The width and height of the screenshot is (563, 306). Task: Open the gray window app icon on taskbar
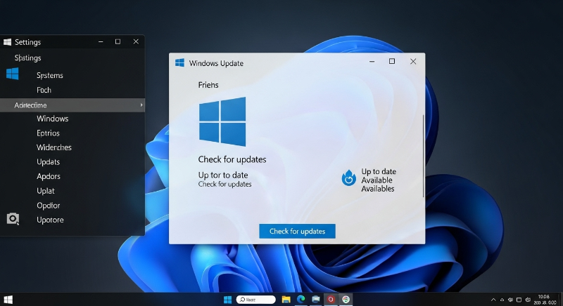316,299
